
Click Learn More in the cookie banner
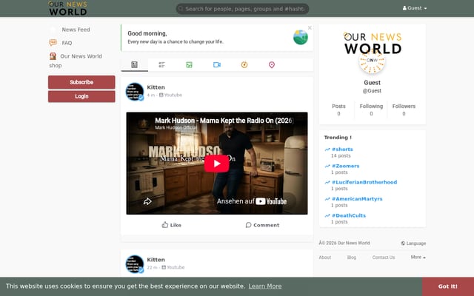265,286
